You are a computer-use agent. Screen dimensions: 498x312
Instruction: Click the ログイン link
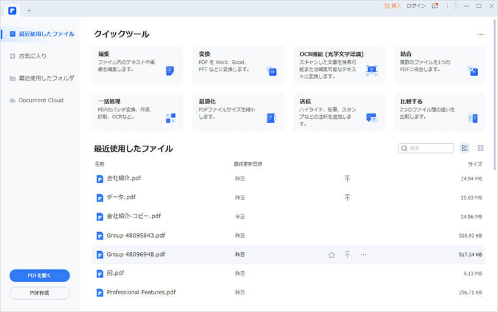click(416, 6)
